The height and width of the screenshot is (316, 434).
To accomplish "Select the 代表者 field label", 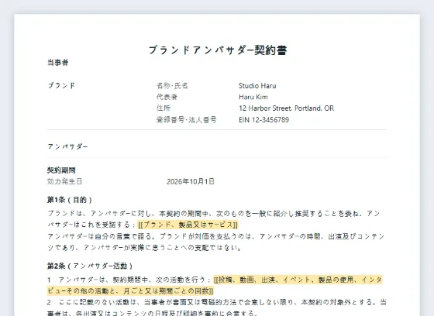I will [x=167, y=97].
